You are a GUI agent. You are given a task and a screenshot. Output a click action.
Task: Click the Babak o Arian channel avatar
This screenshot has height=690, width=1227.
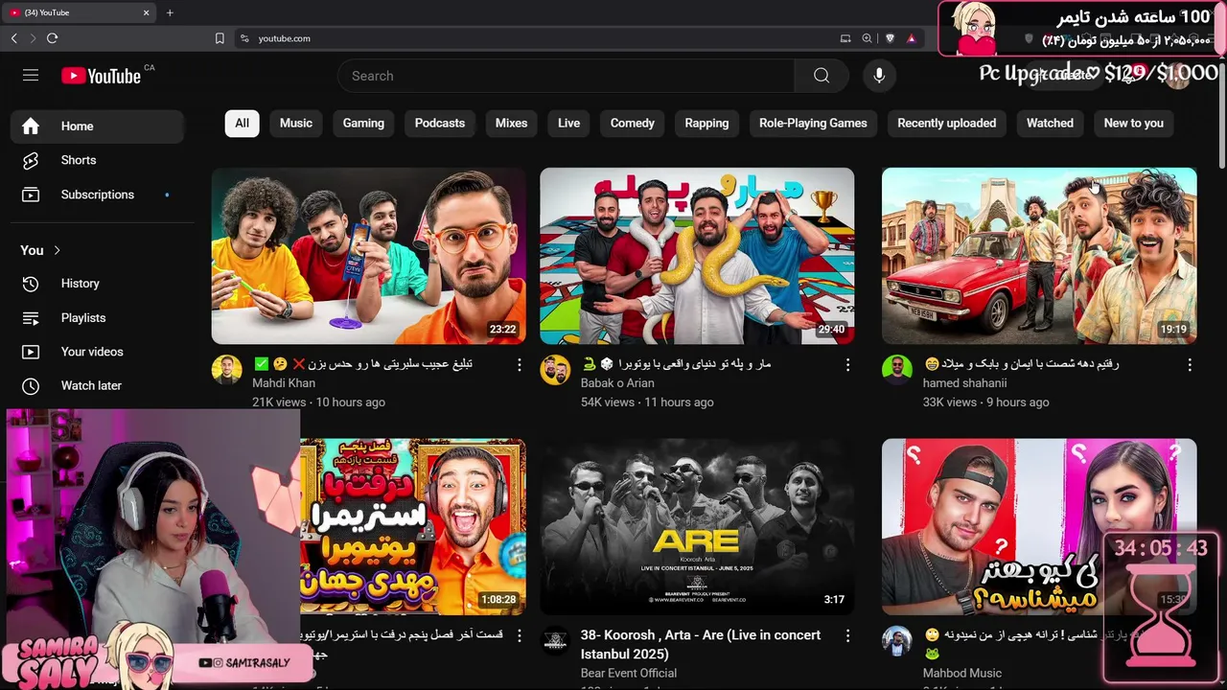(x=555, y=370)
